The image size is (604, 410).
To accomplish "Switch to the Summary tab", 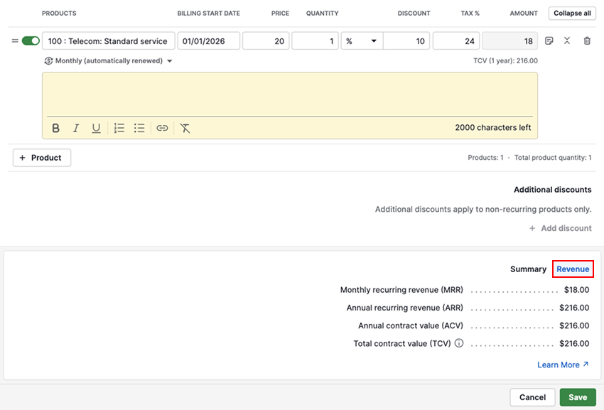I will tap(528, 269).
